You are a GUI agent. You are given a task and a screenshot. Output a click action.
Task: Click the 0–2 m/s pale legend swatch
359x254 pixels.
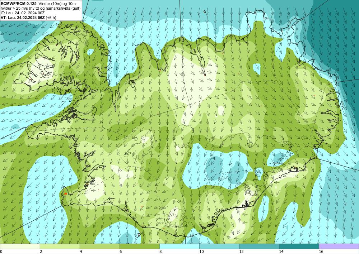tap(20, 246)
